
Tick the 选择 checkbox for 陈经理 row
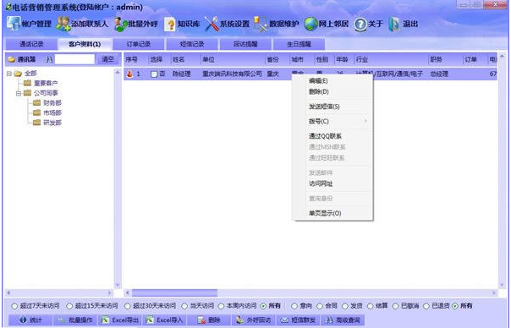(x=154, y=74)
